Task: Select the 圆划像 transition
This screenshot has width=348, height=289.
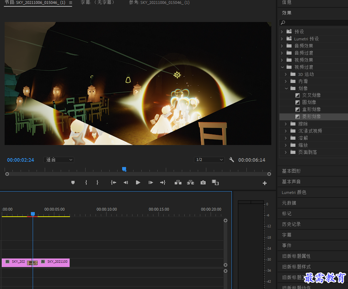Action: 309,102
